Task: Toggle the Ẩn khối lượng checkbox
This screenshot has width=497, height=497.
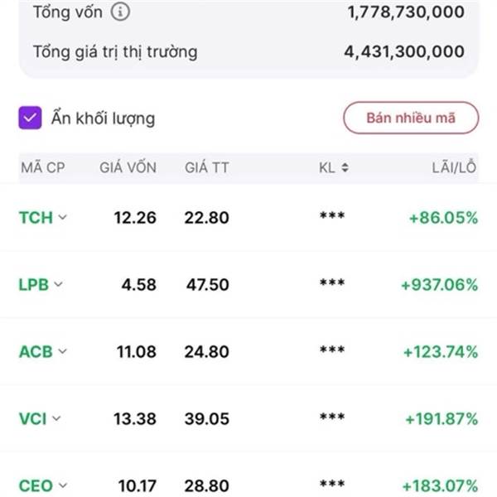Action: (31, 118)
